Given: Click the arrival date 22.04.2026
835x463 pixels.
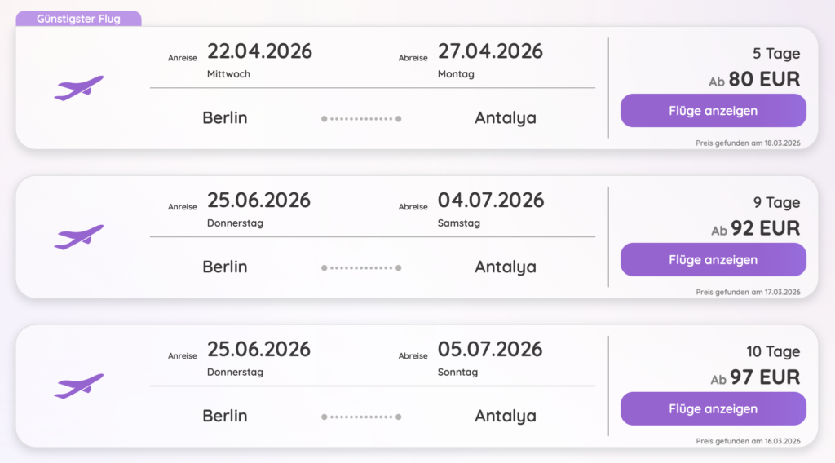Looking at the screenshot, I should pos(259,51).
